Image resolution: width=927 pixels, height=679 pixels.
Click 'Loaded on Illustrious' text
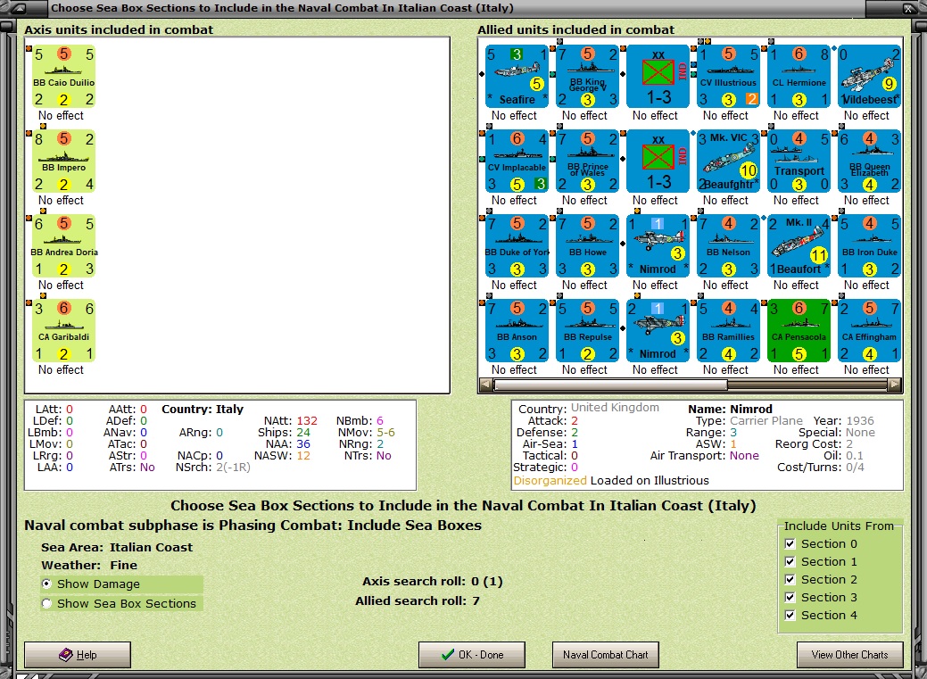[x=650, y=480]
